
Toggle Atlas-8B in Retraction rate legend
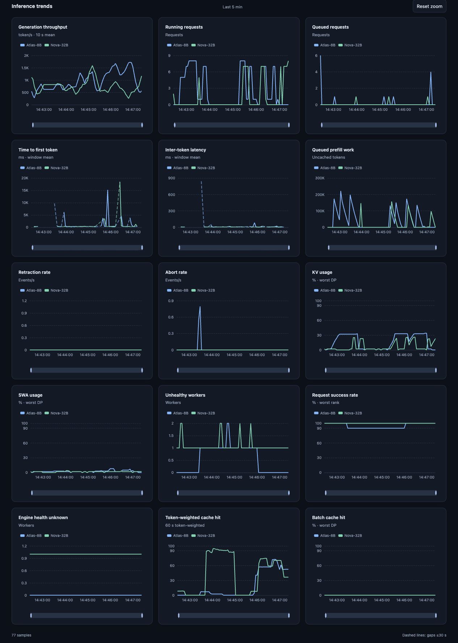31,291
